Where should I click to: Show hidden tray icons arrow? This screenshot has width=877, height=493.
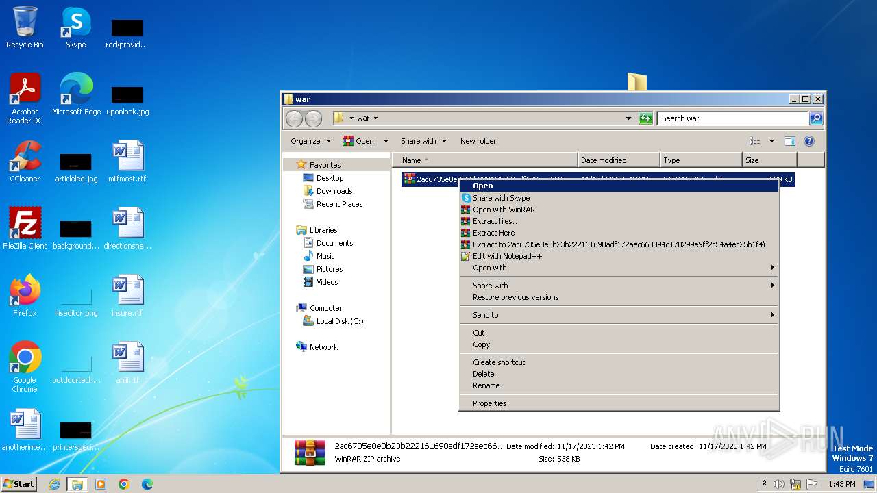[x=764, y=484]
